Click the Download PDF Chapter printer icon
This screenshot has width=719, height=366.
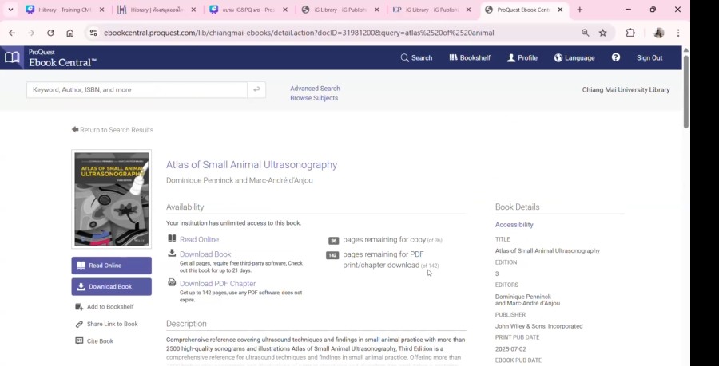(x=172, y=283)
